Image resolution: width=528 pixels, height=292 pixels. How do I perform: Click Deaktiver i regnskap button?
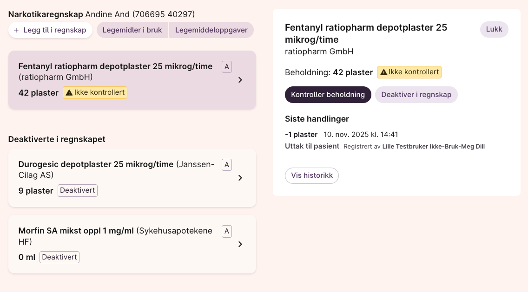[416, 95]
